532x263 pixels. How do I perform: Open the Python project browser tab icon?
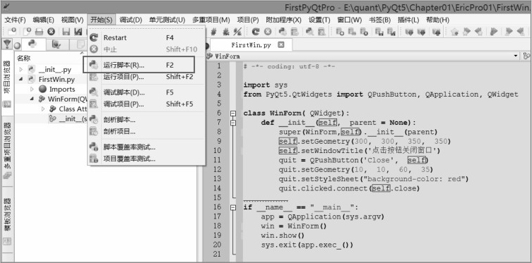(32, 44)
